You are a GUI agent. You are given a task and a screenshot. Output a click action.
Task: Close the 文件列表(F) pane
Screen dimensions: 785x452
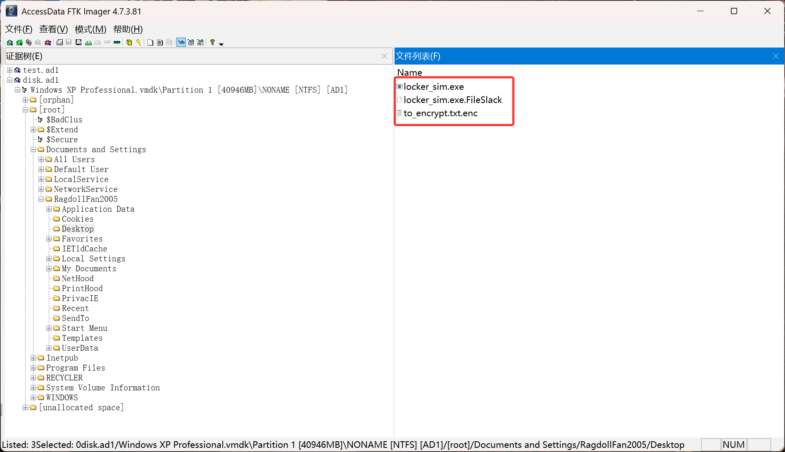pyautogui.click(x=775, y=56)
